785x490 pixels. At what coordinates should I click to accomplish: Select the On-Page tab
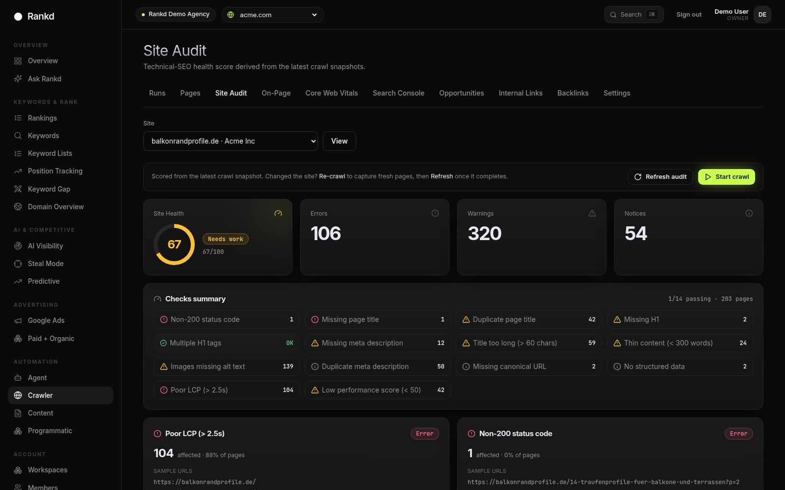point(276,93)
